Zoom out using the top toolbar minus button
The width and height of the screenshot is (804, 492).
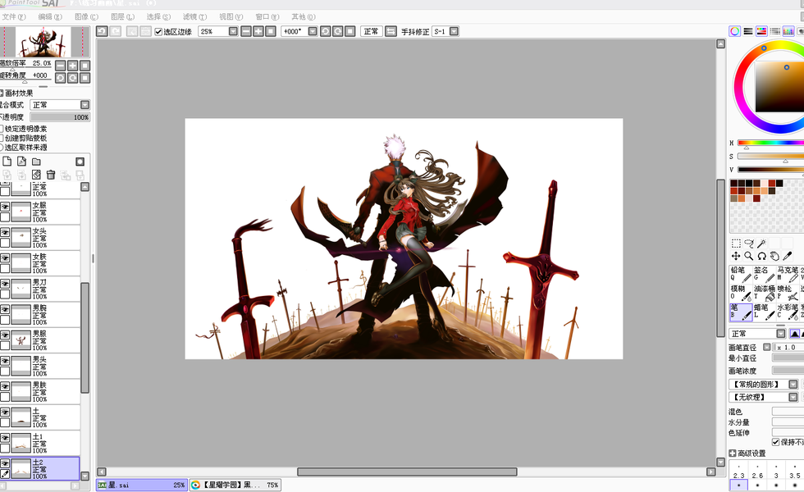[246, 31]
